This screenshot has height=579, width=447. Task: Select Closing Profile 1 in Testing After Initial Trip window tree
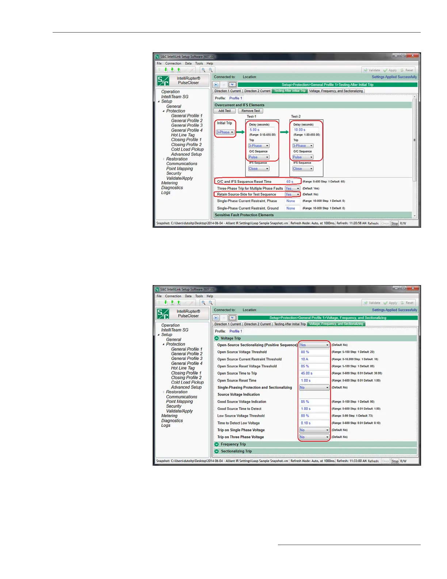(x=186, y=140)
